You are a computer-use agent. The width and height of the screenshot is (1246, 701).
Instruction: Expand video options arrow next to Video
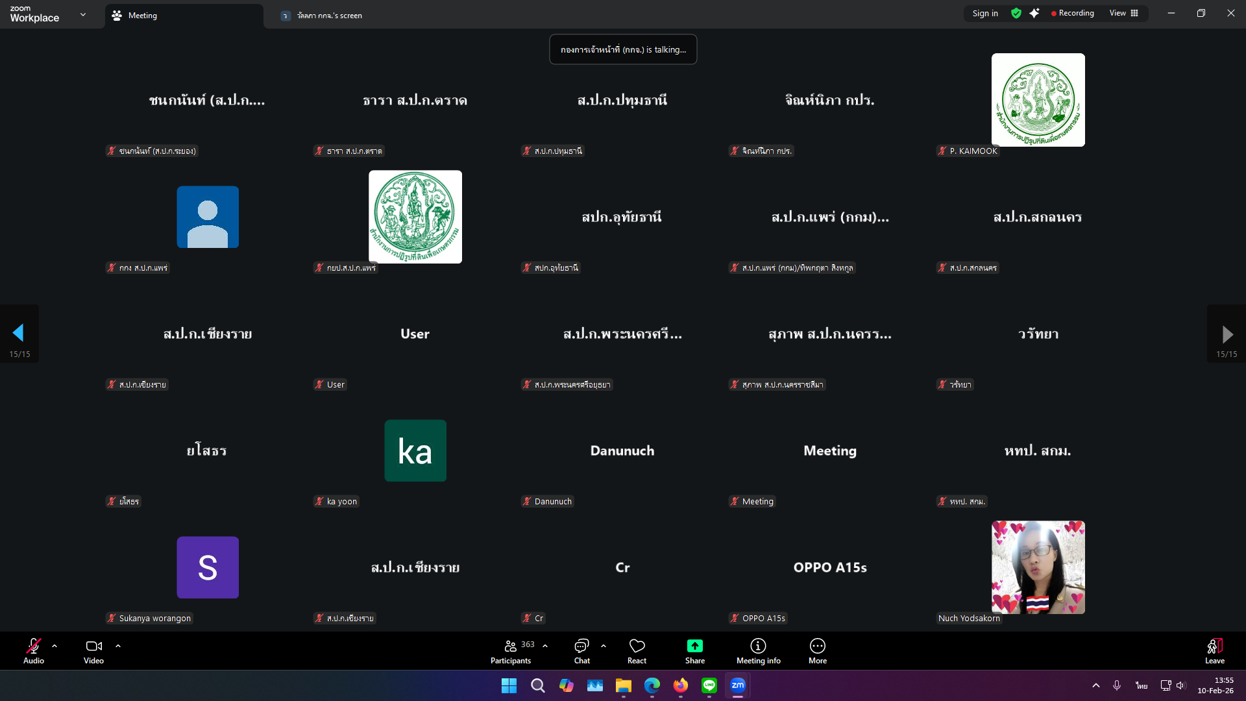pyautogui.click(x=118, y=646)
